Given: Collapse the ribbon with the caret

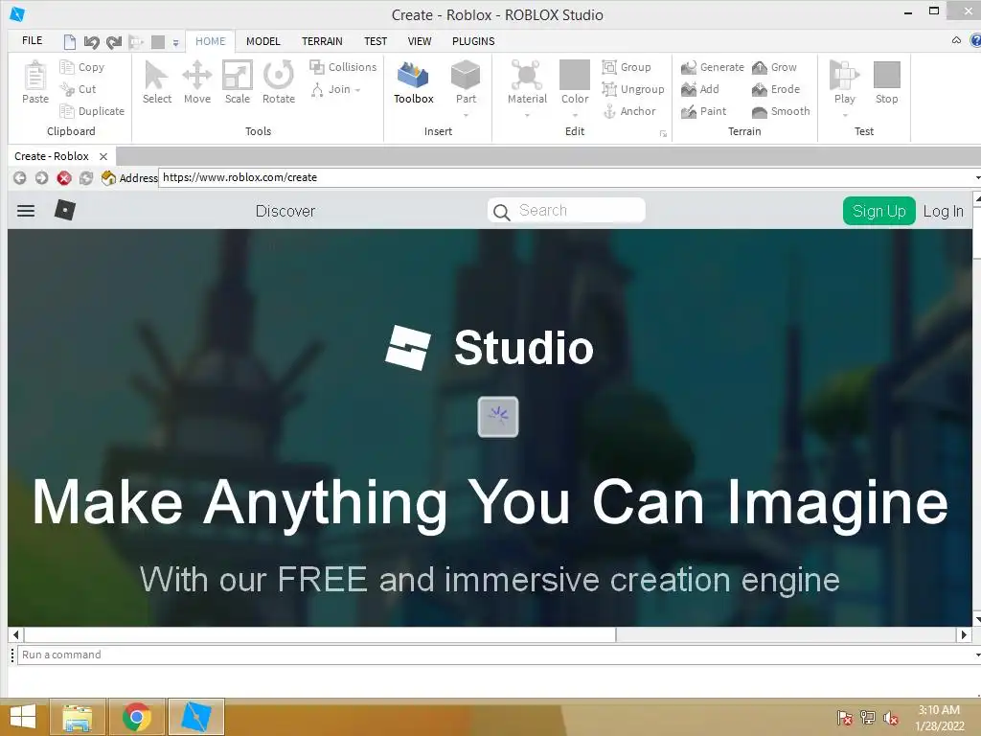Looking at the screenshot, I should pyautogui.click(x=956, y=40).
